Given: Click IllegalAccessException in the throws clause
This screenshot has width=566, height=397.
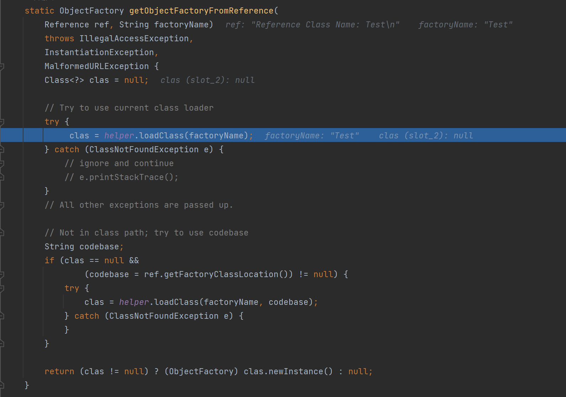Looking at the screenshot, I should pyautogui.click(x=134, y=39).
